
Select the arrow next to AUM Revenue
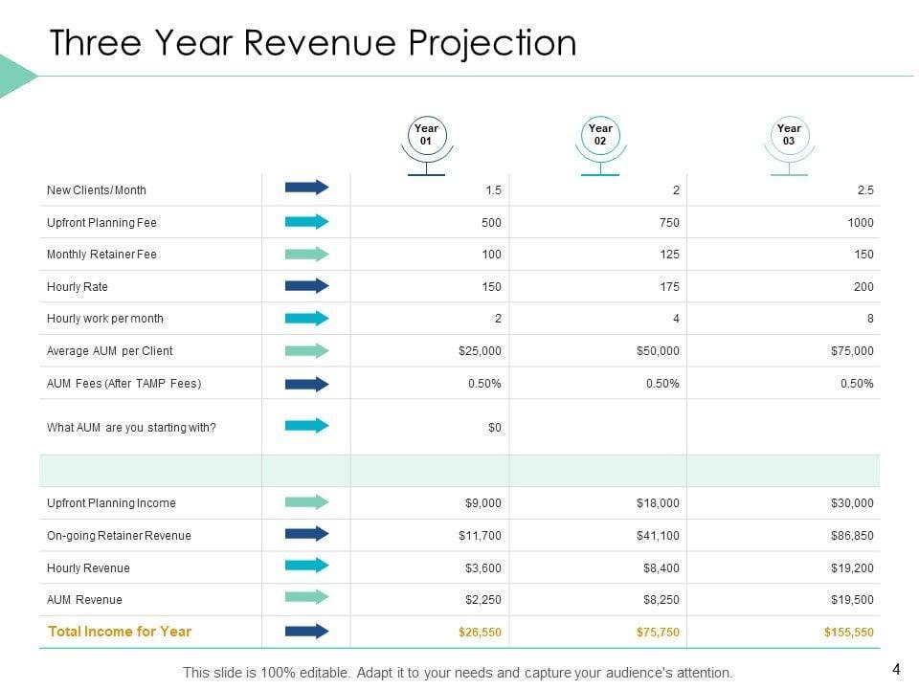(306, 599)
